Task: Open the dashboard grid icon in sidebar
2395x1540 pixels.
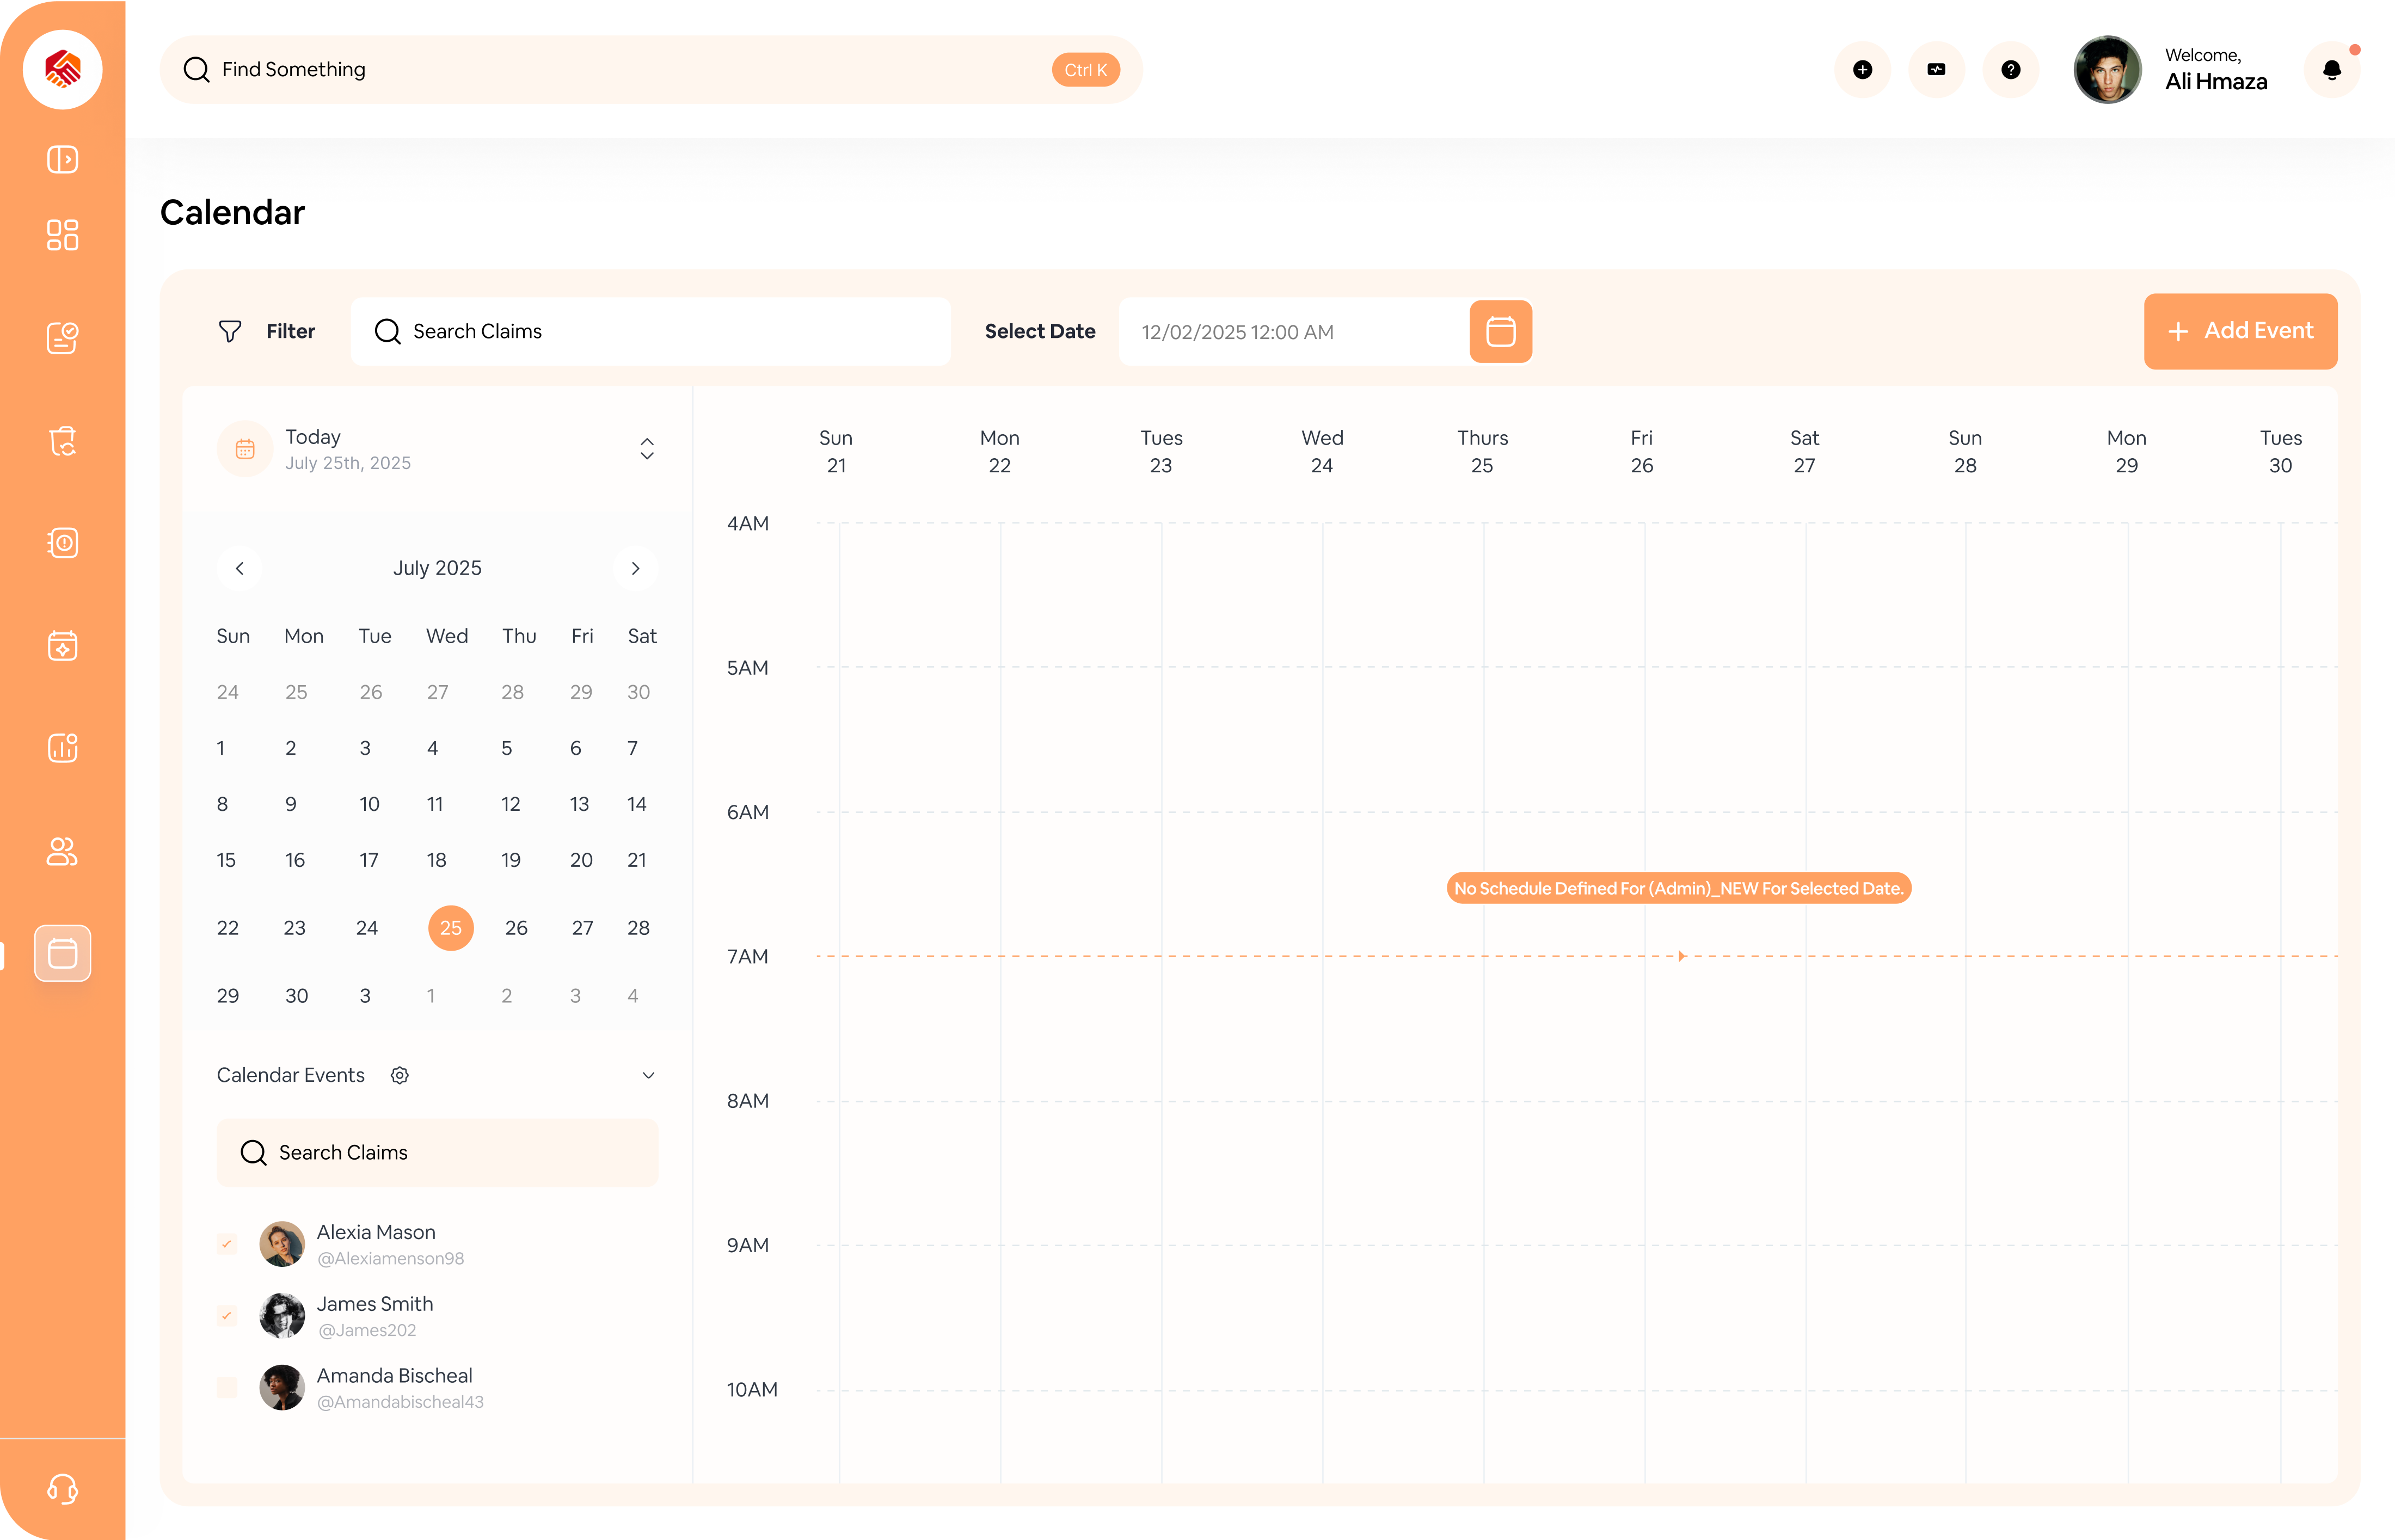Action: (x=62, y=235)
